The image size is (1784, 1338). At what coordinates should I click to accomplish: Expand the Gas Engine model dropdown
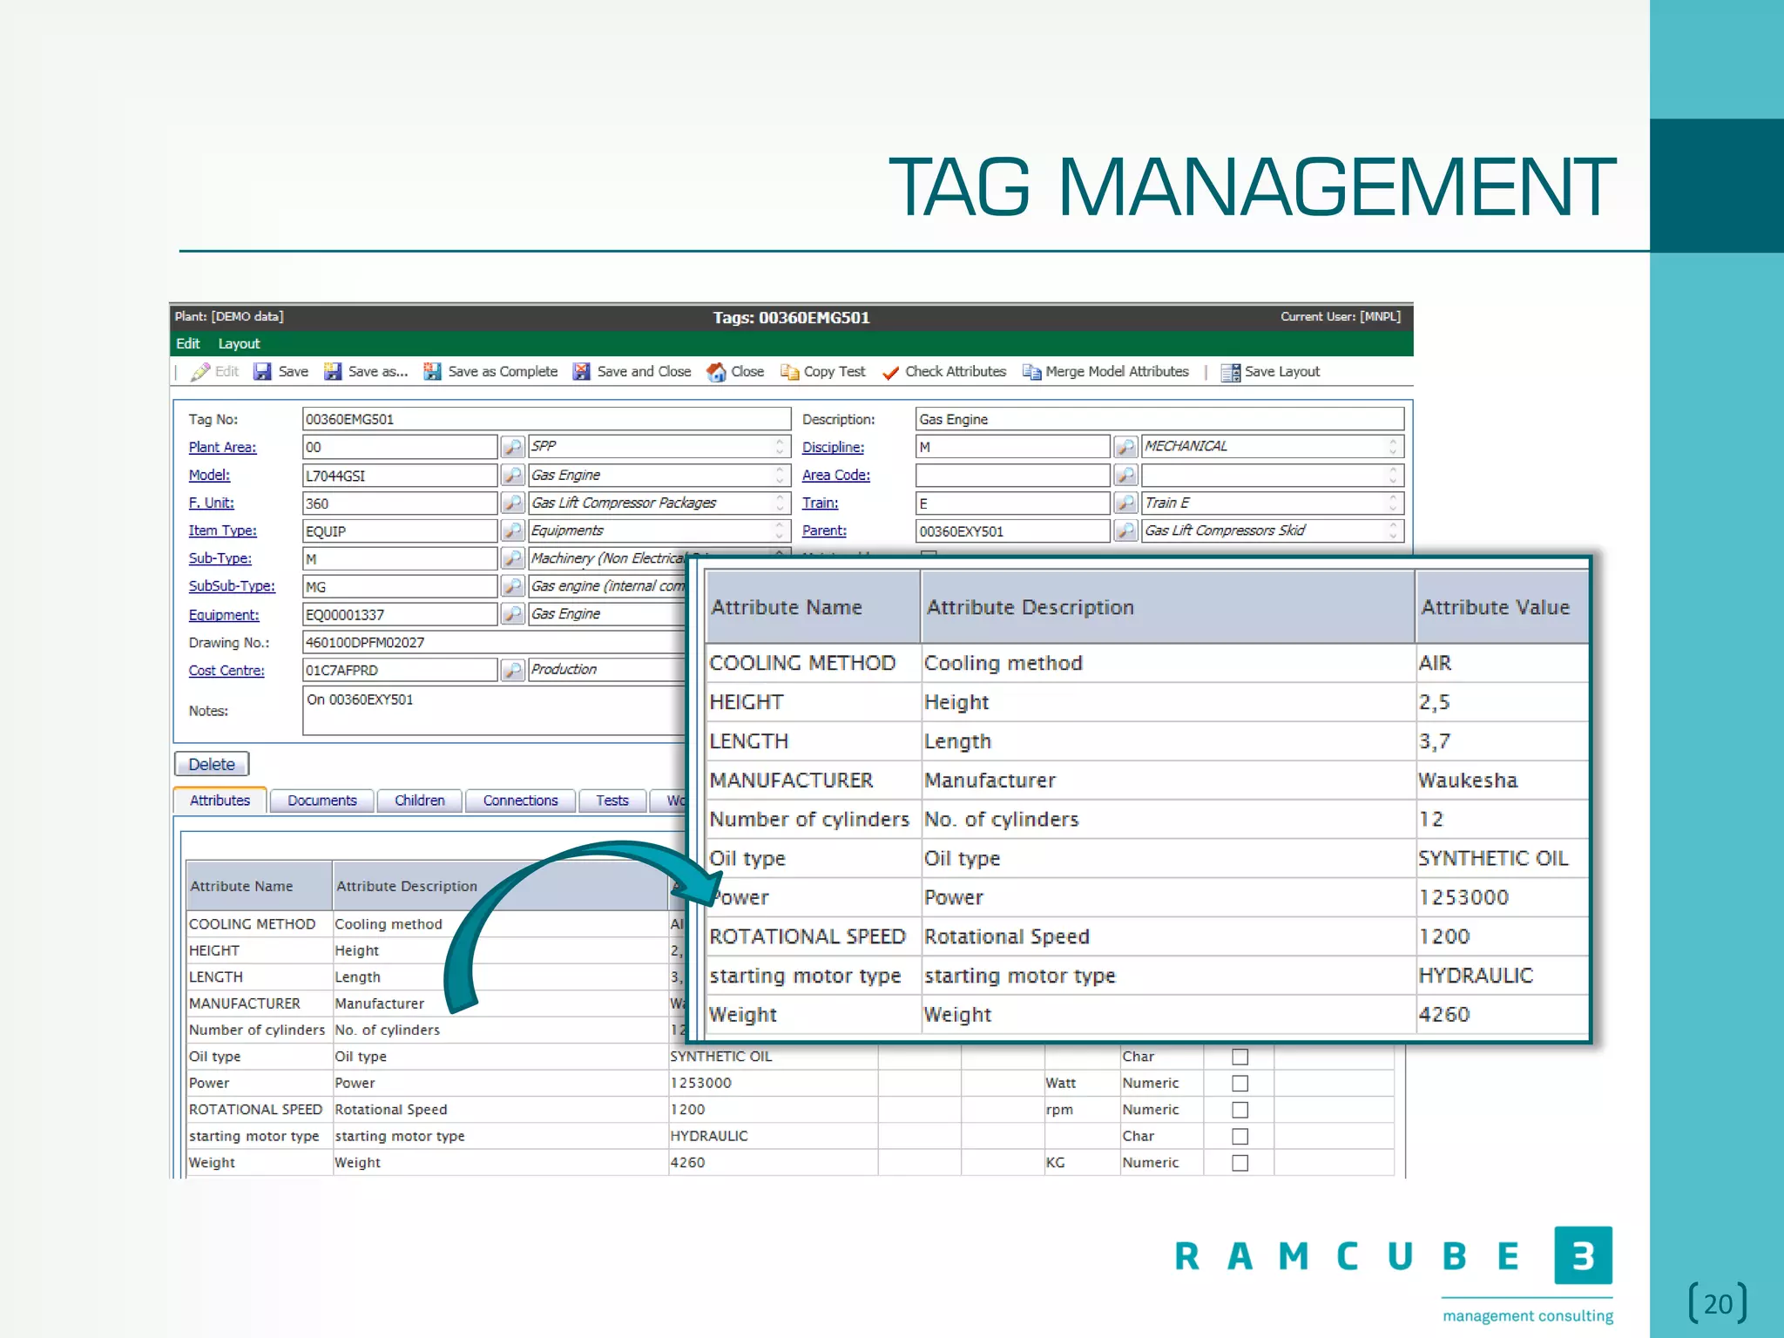[780, 475]
